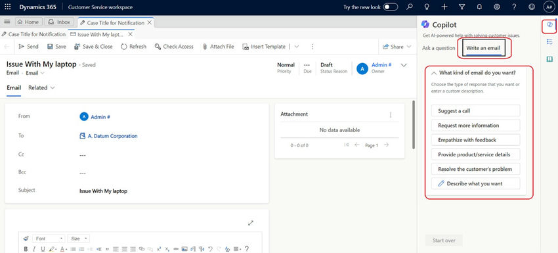Close the Case Title for Notification session

pos(150,22)
